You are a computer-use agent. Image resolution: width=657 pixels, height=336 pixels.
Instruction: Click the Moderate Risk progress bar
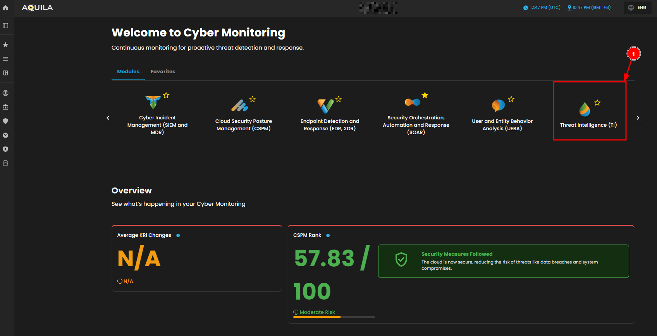(x=334, y=317)
